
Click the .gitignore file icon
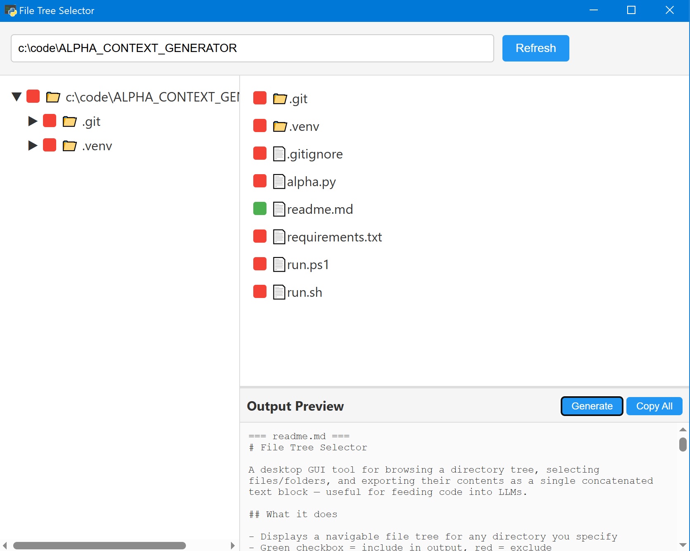click(x=279, y=154)
